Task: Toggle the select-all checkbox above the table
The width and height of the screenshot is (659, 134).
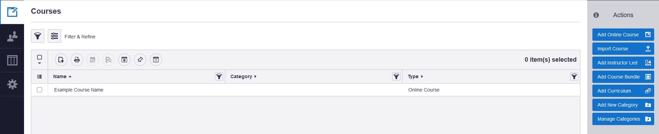Action: [x=39, y=57]
